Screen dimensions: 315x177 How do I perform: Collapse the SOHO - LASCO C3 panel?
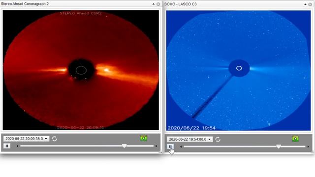(x=305, y=4)
